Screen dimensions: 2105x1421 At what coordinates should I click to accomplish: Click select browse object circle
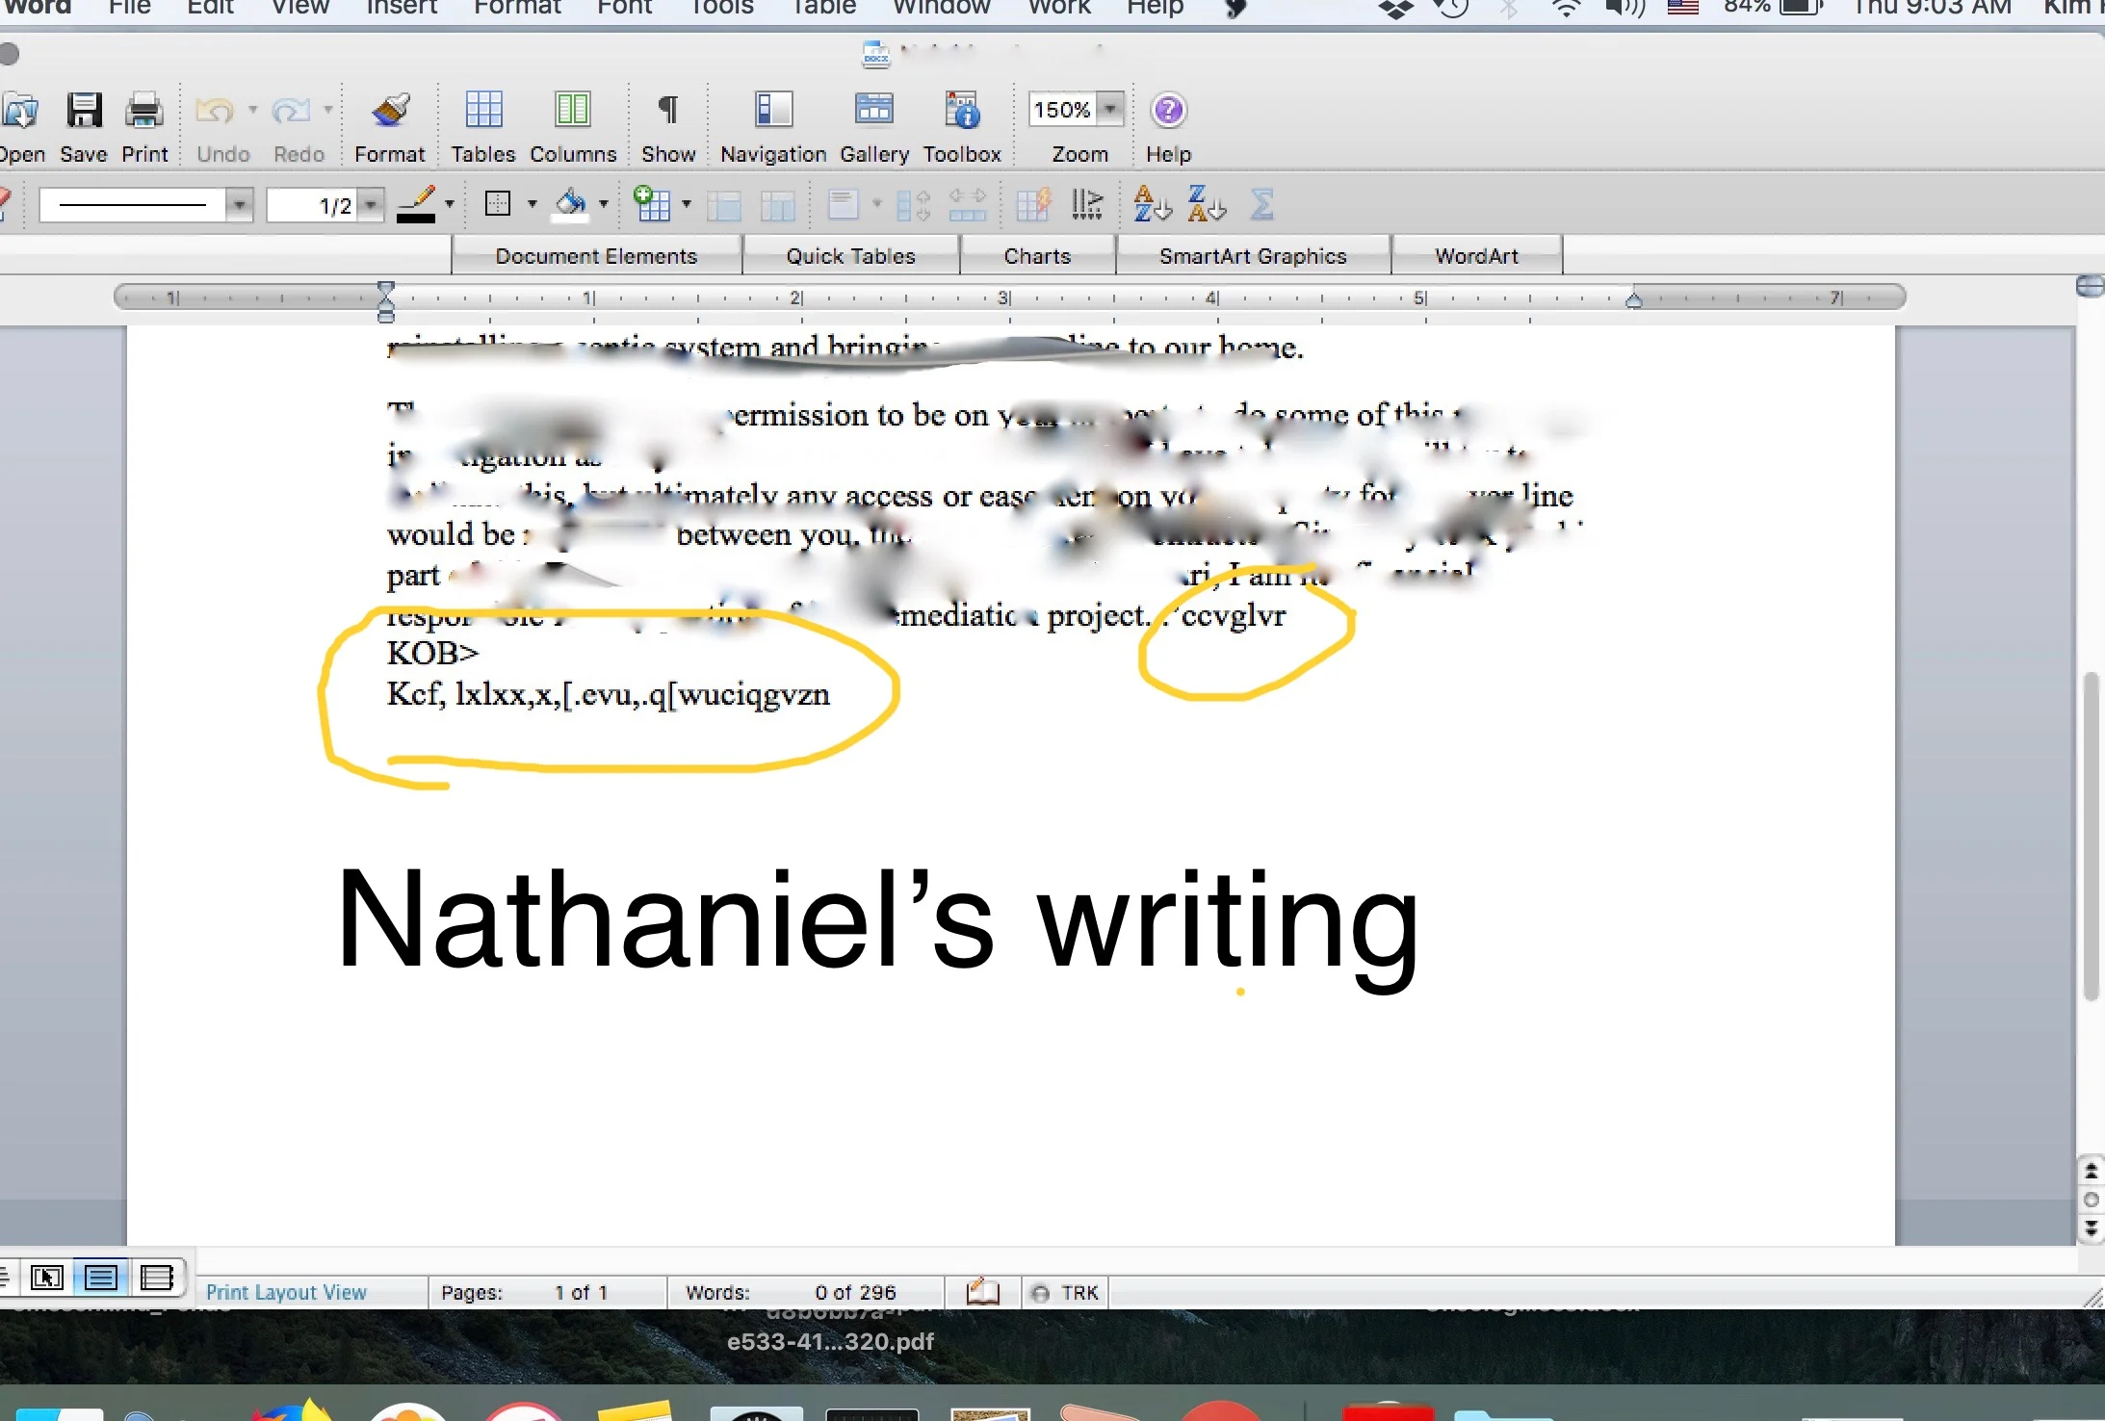(2091, 1200)
